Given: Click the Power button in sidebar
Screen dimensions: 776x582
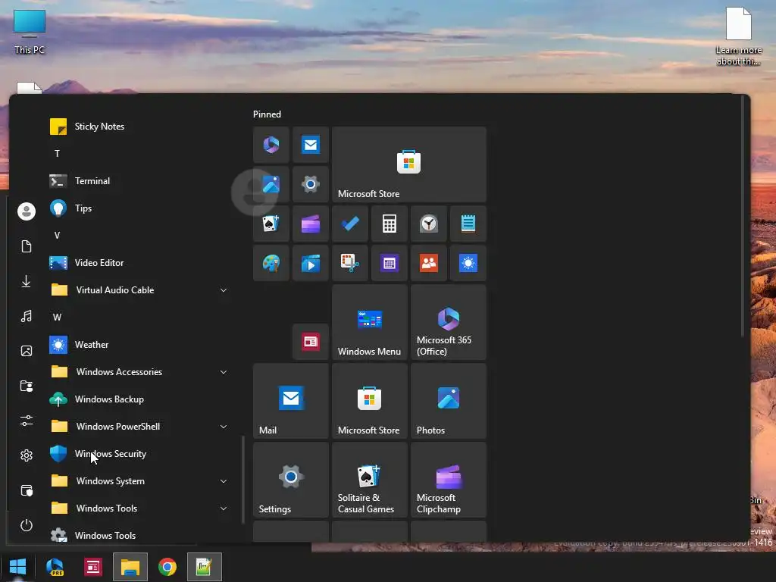Looking at the screenshot, I should pos(27,525).
